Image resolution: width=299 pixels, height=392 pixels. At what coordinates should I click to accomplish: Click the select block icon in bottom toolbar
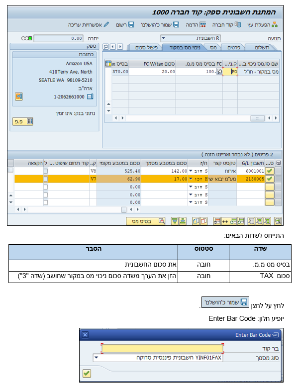click(259, 221)
